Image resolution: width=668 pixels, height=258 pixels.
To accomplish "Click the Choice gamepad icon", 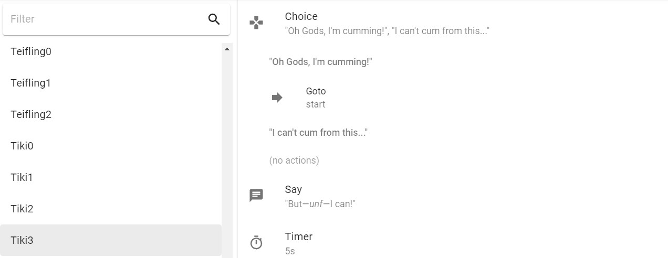I will [256, 23].
